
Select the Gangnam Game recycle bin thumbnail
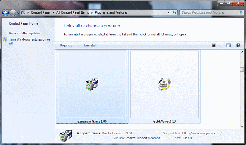pyautogui.click(x=92, y=84)
